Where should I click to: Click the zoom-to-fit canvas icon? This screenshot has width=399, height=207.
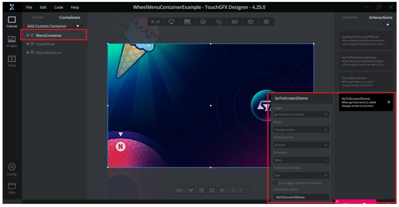(x=202, y=190)
